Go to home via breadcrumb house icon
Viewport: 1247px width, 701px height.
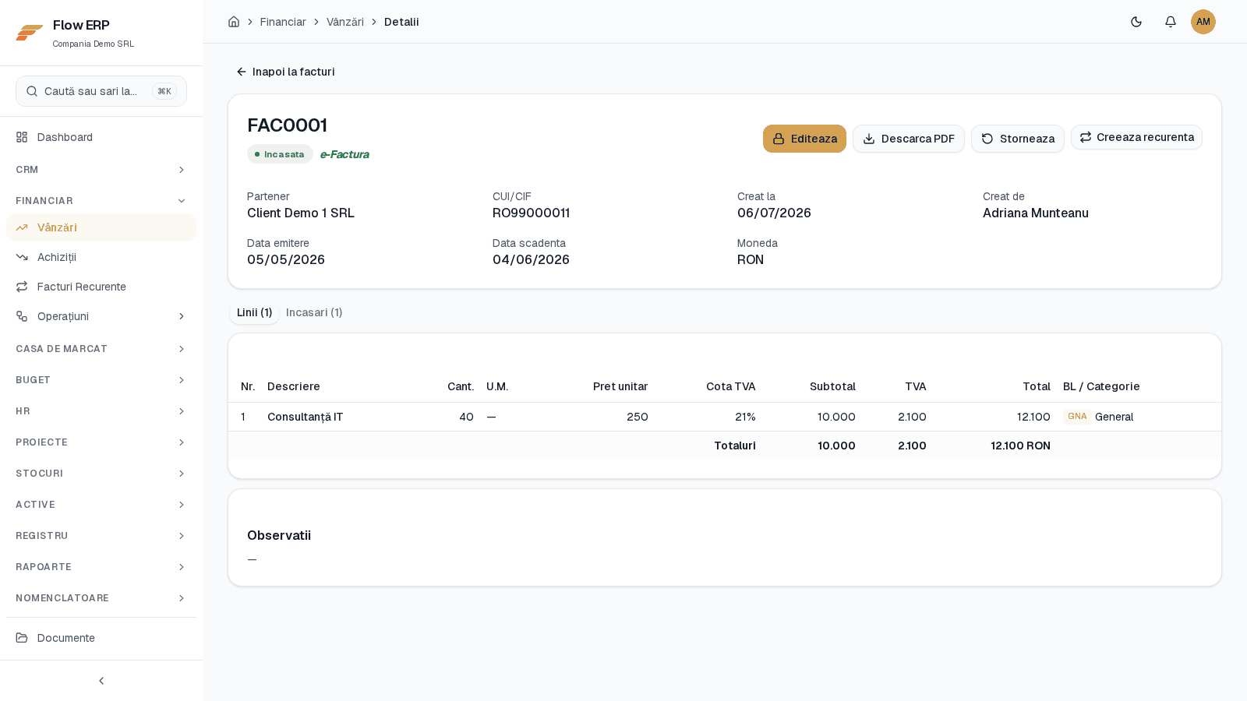[234, 22]
